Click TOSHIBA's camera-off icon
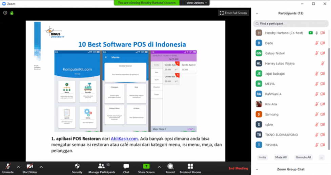Image resolution: width=331 pixels, height=175 pixels. coord(323,145)
